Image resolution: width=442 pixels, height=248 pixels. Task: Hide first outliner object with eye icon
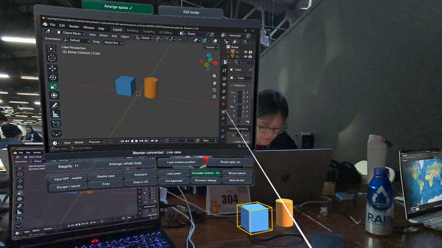pos(246,52)
